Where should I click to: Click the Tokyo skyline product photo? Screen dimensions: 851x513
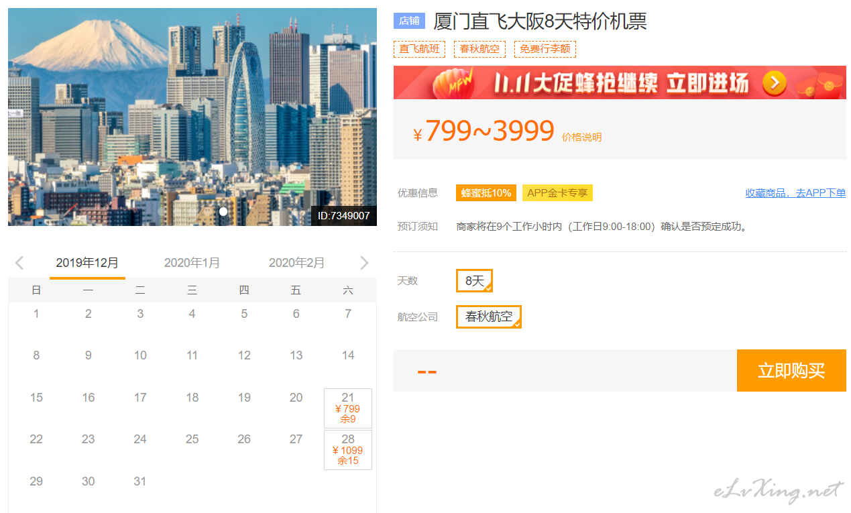(x=192, y=117)
